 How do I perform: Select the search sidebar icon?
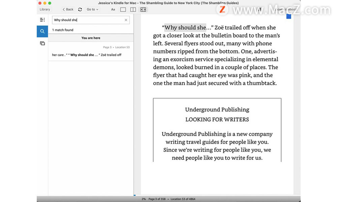point(42,31)
